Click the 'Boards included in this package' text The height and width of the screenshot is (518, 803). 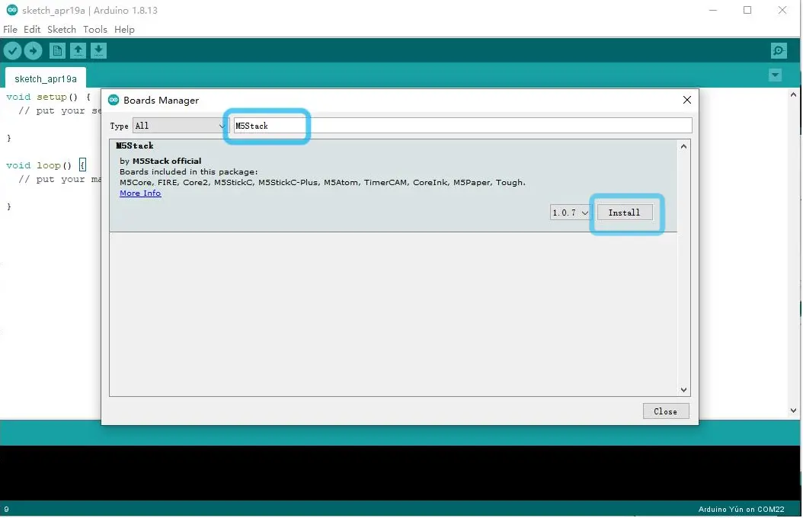click(188, 171)
